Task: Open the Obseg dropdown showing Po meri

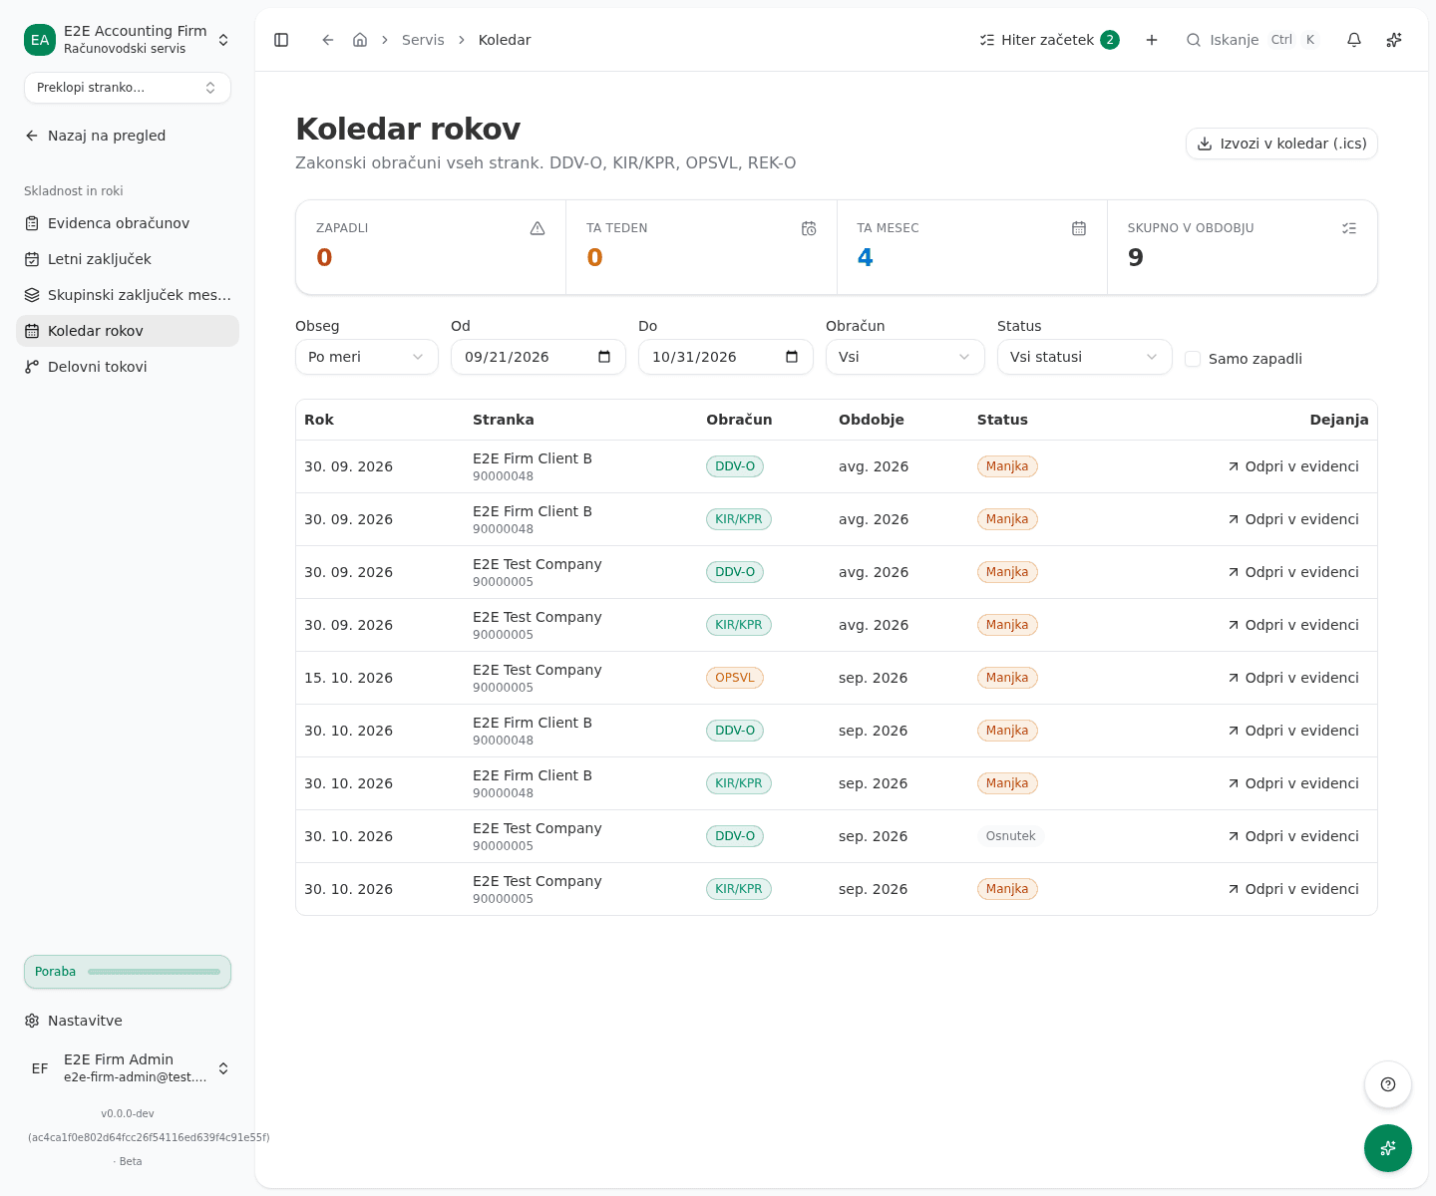Action: point(367,357)
